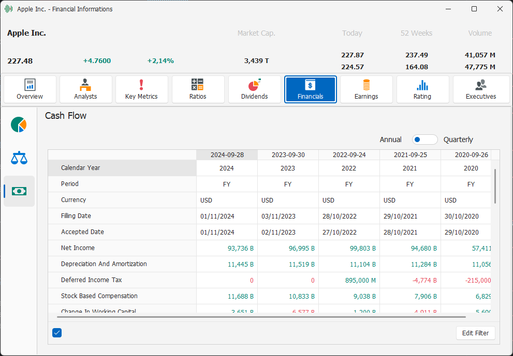Viewport: 513px width, 356px height.
Task: Open the balance scale sidebar icon
Action: pyautogui.click(x=19, y=158)
